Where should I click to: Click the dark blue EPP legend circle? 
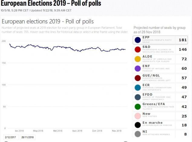pos(138,40)
